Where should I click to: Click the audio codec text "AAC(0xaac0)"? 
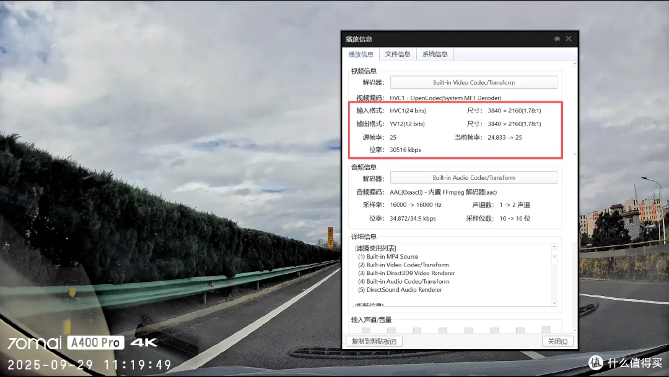coord(406,192)
